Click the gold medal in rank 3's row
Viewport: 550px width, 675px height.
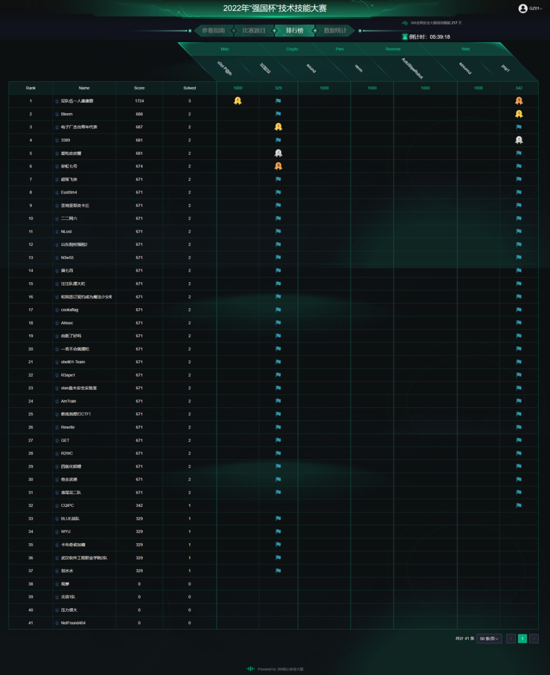click(x=278, y=127)
